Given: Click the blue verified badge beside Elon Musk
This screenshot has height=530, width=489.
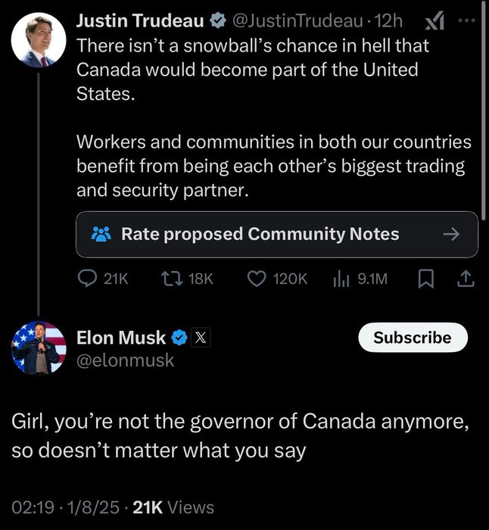Looking at the screenshot, I should tap(179, 338).
